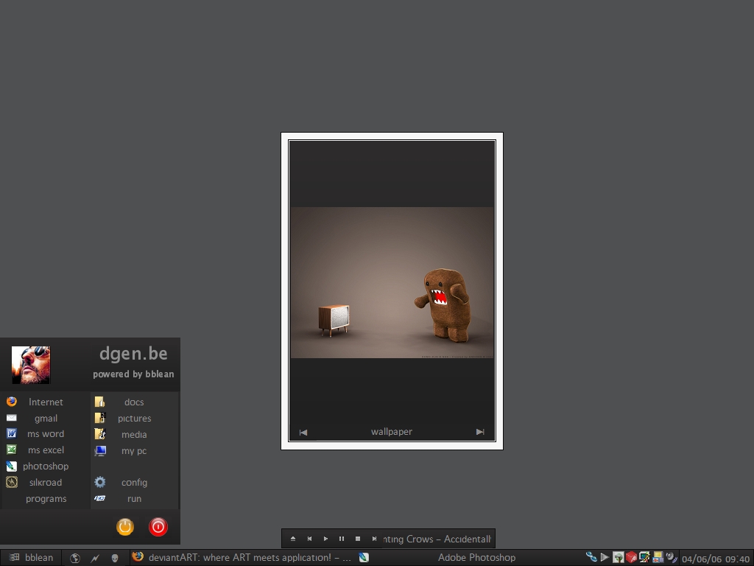The image size is (754, 566).
Task: Click the blue chain-link tray icon
Action: (591, 557)
